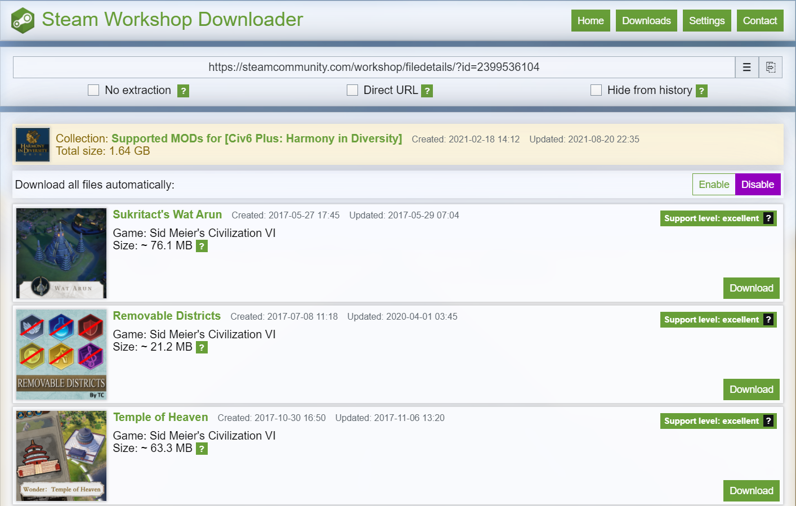The height and width of the screenshot is (506, 796).
Task: Click size help icon for Removable Districts
Action: [x=202, y=347]
